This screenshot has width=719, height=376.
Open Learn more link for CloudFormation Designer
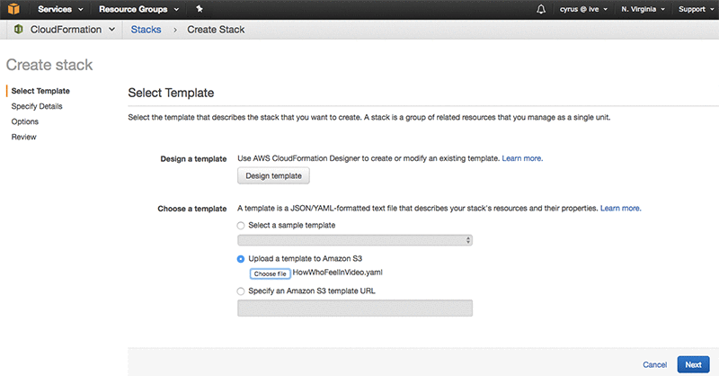[x=522, y=158]
